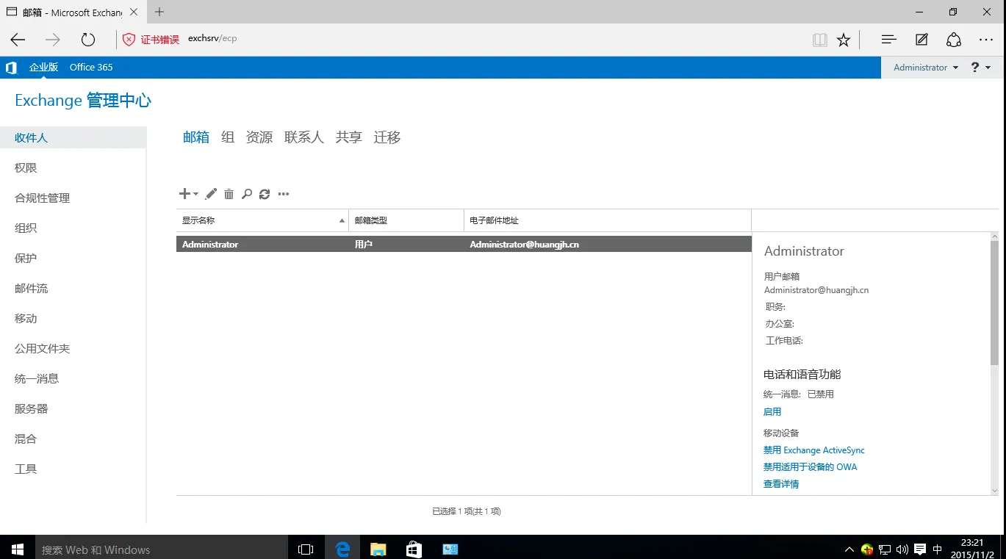The image size is (1006, 559).
Task: Click the 搜索 Web 和 Windows search box
Action: click(160, 549)
